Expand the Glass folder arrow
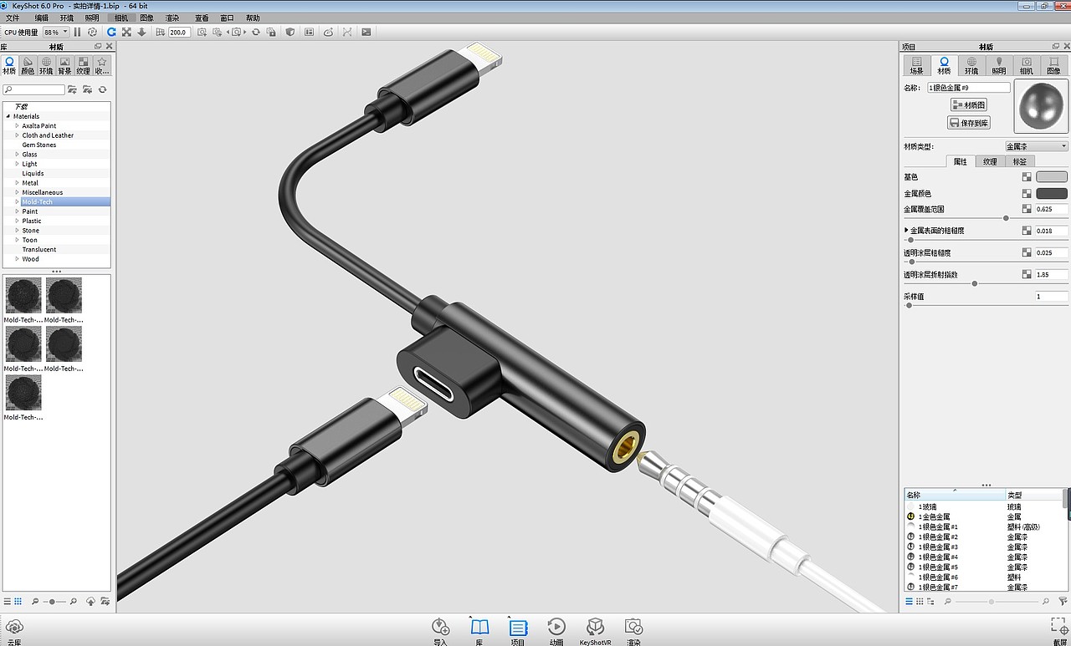The height and width of the screenshot is (646, 1071). tap(17, 155)
